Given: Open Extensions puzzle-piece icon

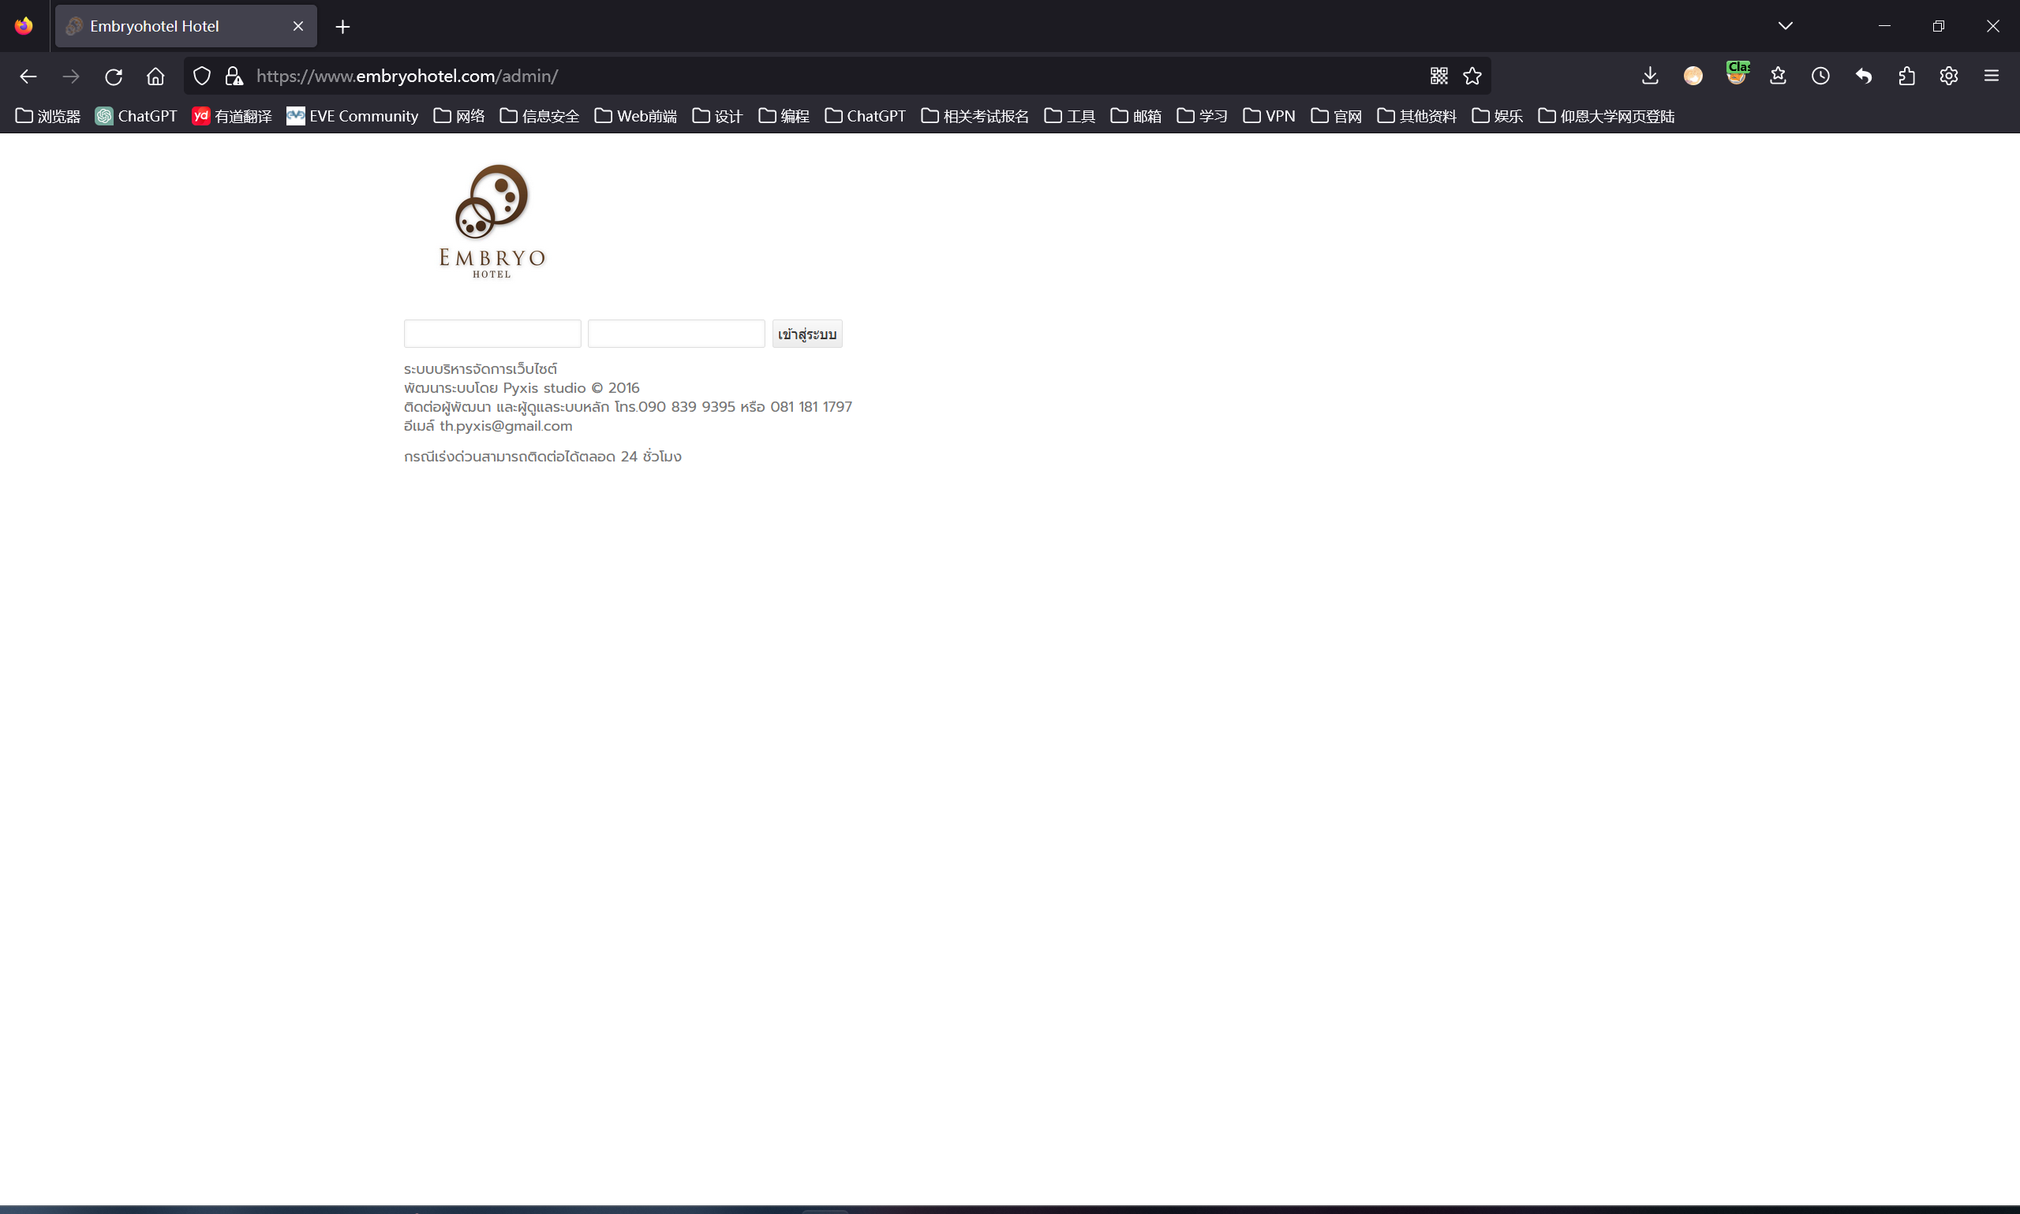Looking at the screenshot, I should click(x=1906, y=76).
